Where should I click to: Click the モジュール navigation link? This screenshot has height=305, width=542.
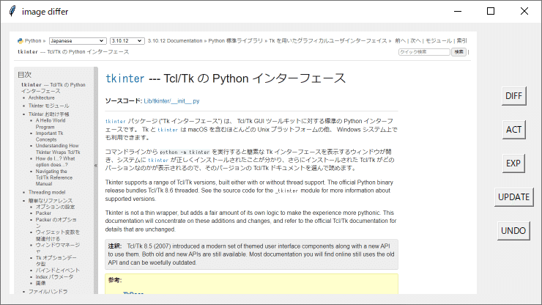pos(438,41)
